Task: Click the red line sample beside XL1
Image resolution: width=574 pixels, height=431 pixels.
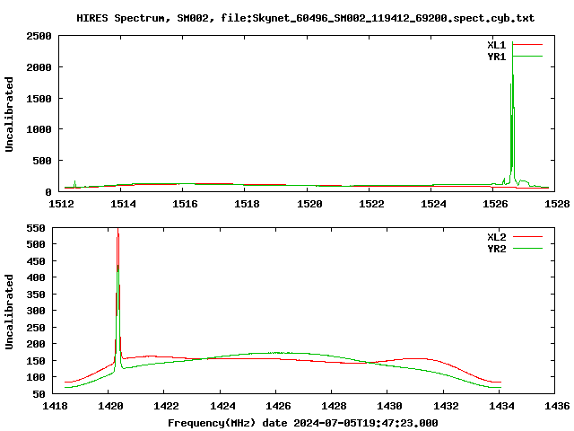Action: point(527,45)
